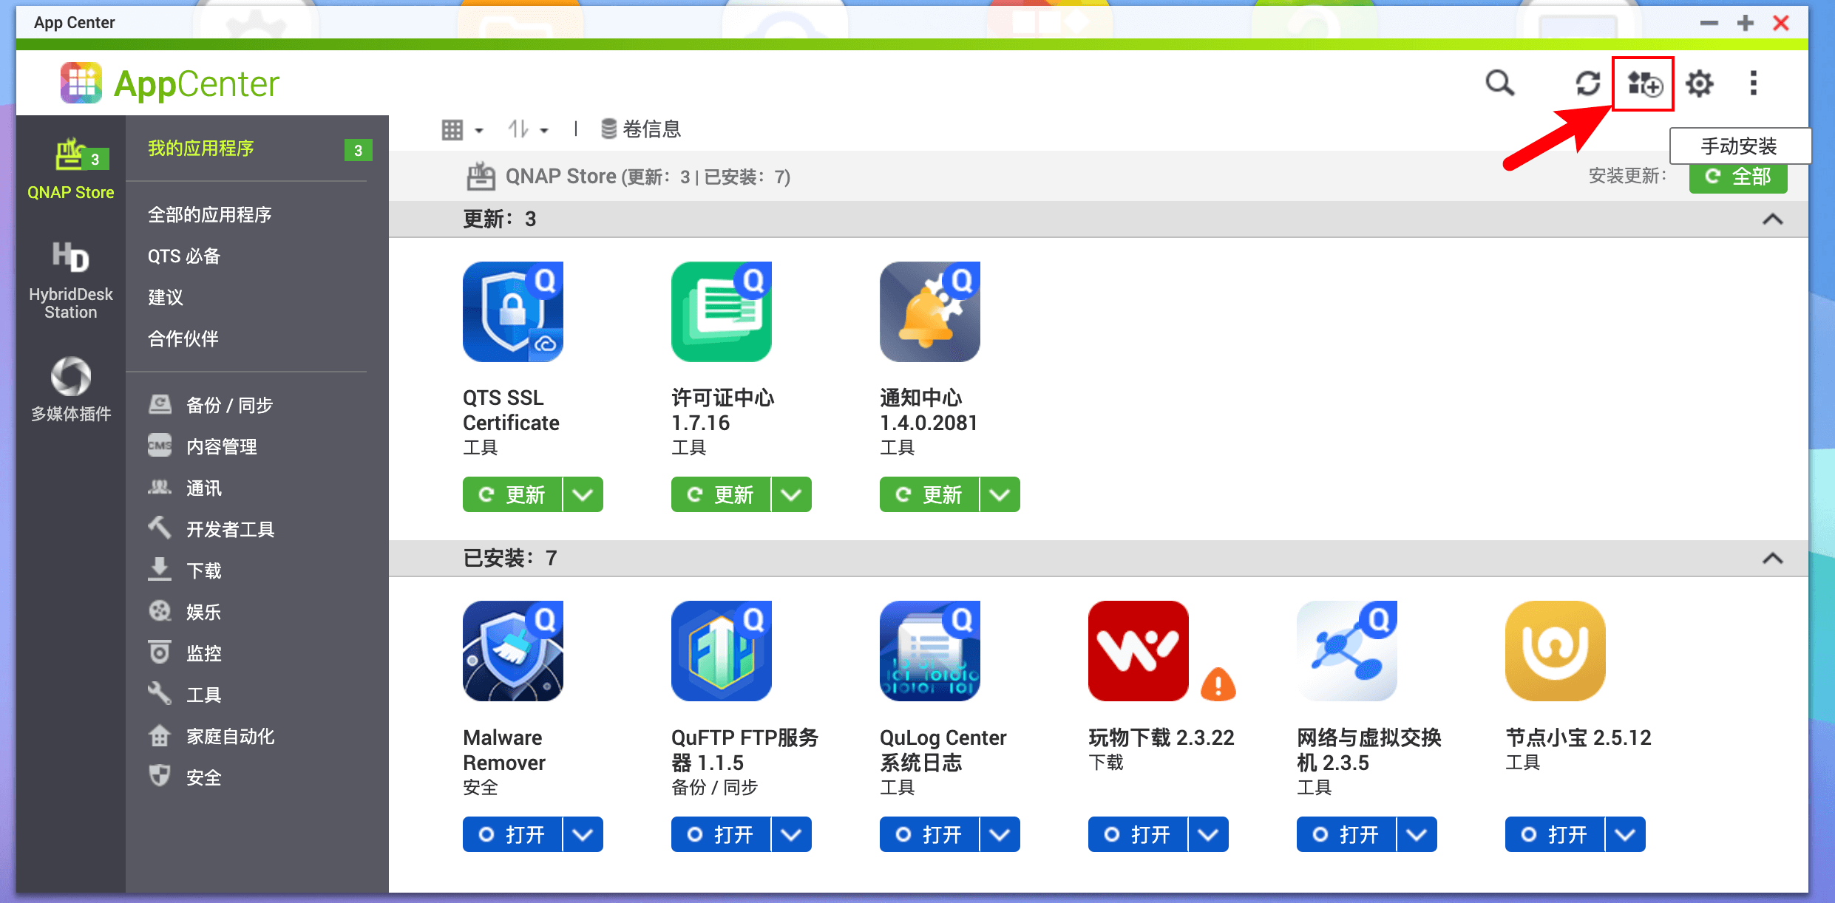1835x903 pixels.
Task: Select the 开发者工具 category
Action: click(x=230, y=529)
